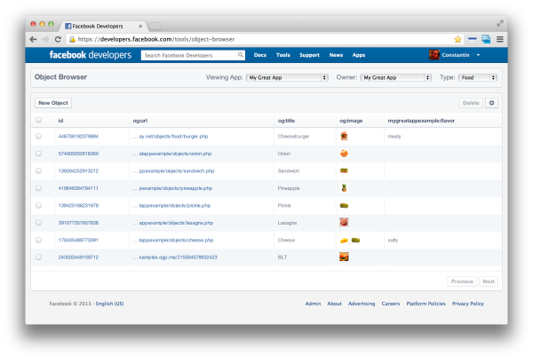The image size is (533, 356).
Task: Check the BLT row checkbox
Action: click(x=39, y=257)
